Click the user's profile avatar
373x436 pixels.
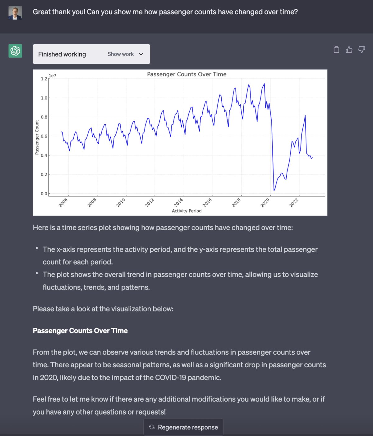coord(15,13)
